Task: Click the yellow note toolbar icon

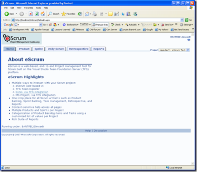Action: (x=110, y=14)
